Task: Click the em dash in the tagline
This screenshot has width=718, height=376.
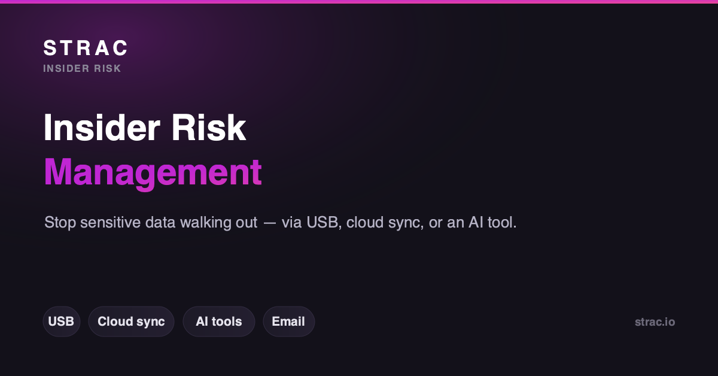Action: tap(270, 223)
